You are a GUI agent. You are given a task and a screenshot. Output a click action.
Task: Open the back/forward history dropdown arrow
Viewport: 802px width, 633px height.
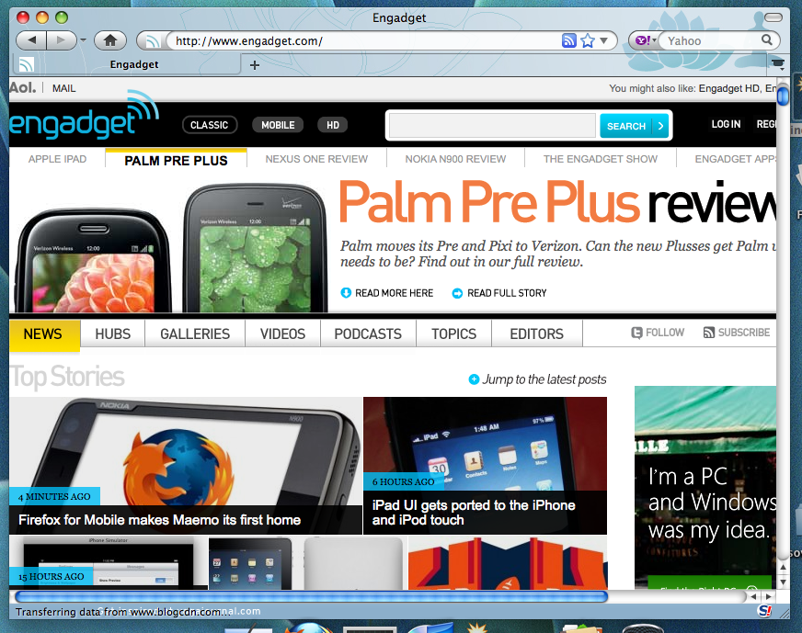(x=84, y=40)
